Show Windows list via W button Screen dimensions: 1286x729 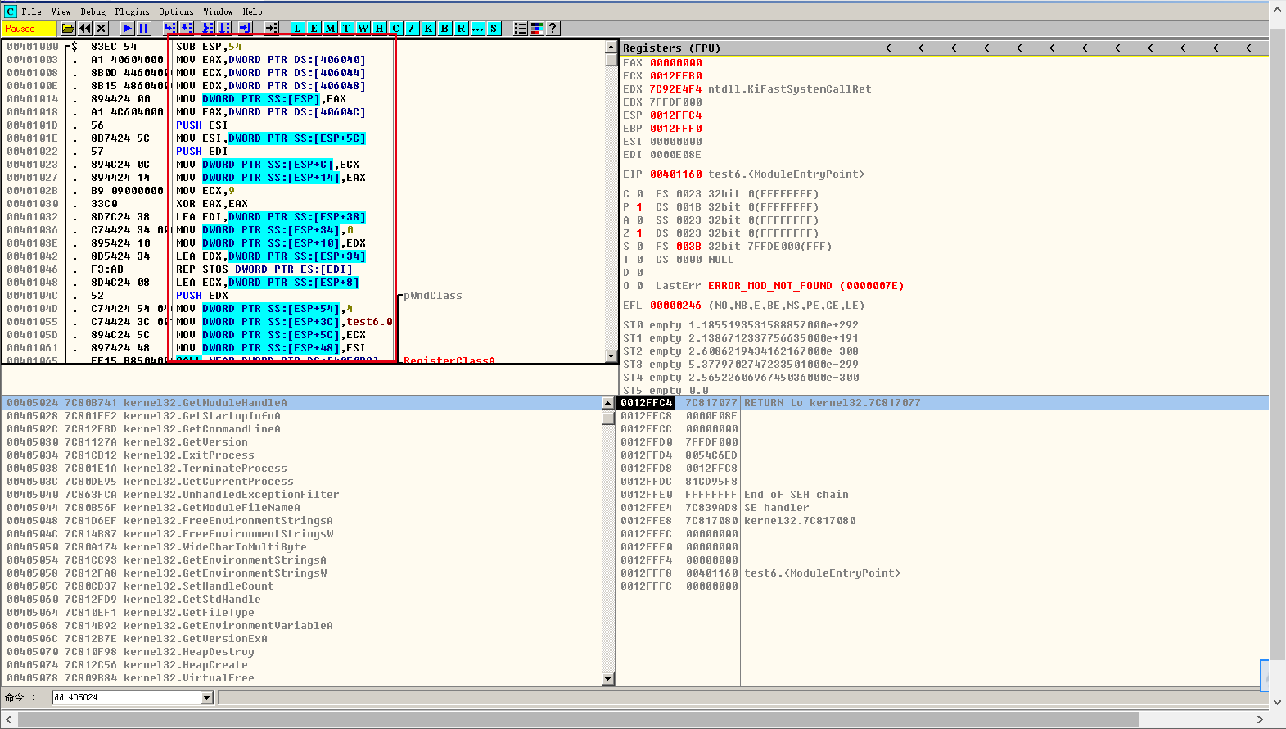tap(363, 28)
